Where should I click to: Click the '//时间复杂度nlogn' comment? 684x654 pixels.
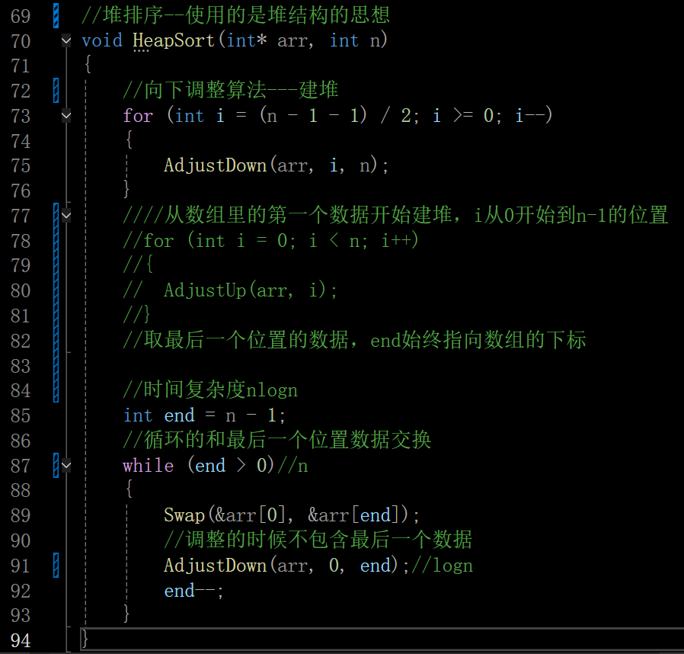click(x=210, y=390)
